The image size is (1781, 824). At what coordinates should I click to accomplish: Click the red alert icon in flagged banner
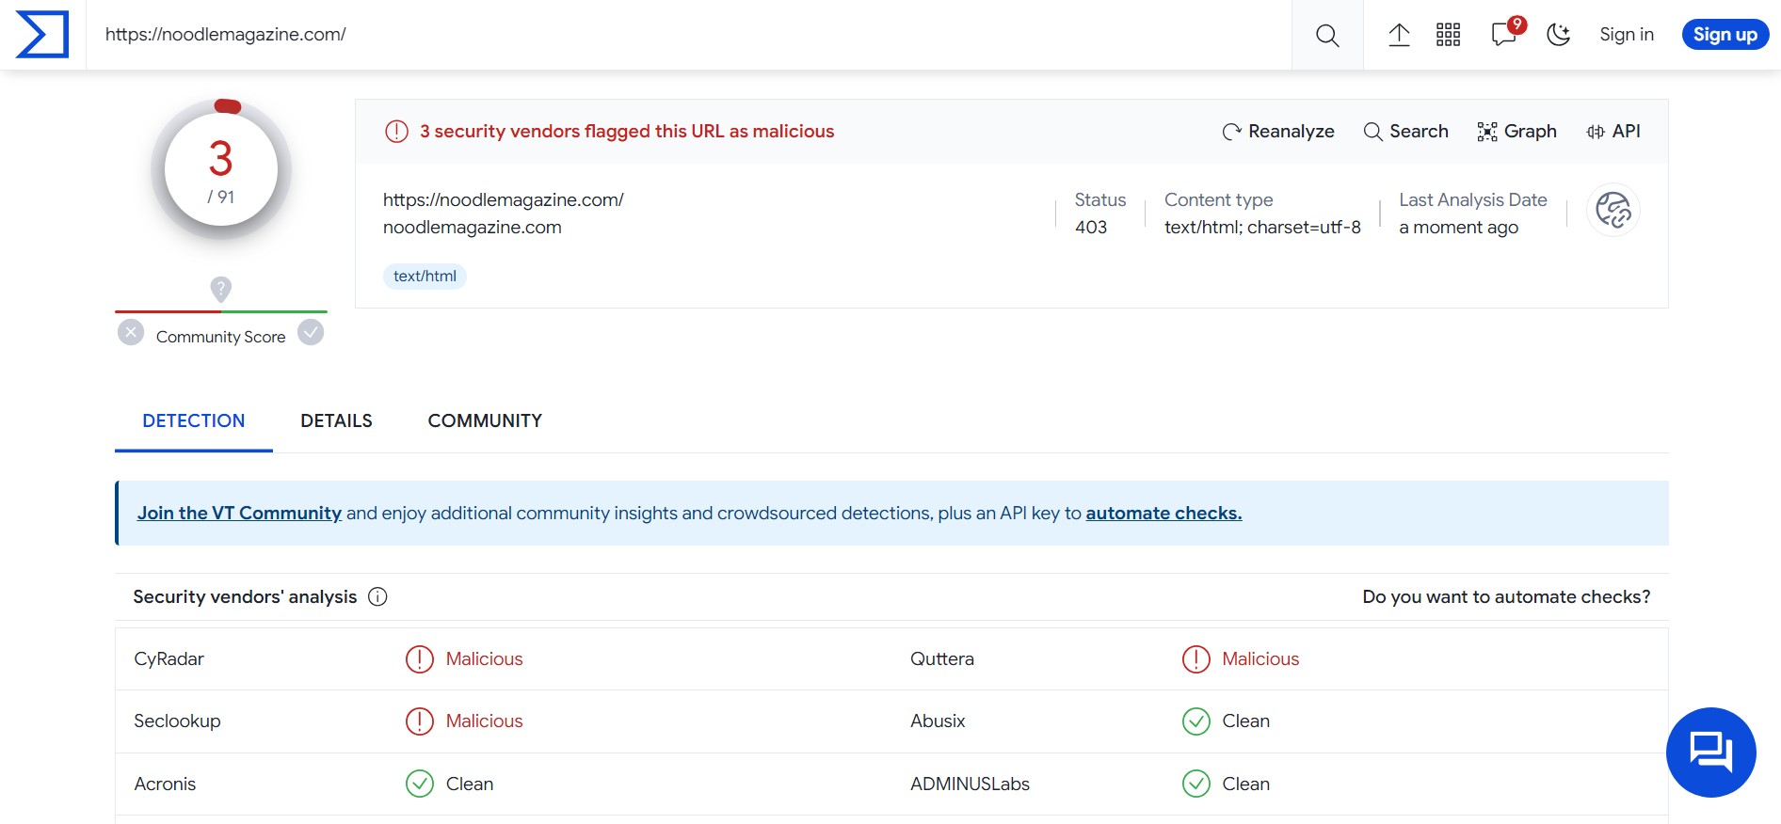[x=396, y=132]
